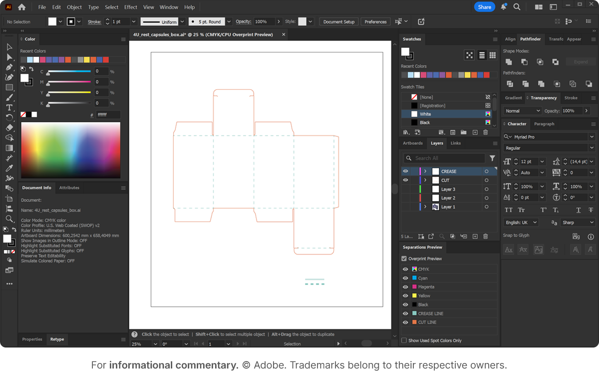The image size is (599, 371).
Task: Enable Show Used Spot Colors Only
Action: [404, 341]
